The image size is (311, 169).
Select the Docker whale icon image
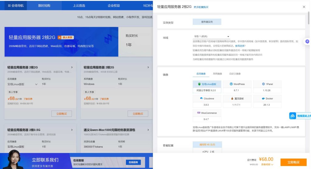pos(263,99)
